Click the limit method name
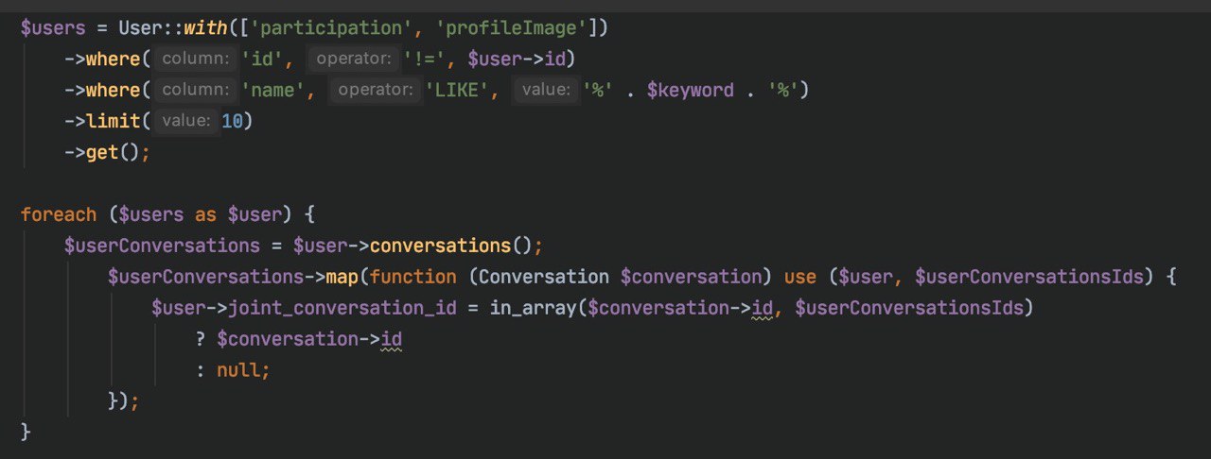The height and width of the screenshot is (459, 1211). [x=114, y=122]
